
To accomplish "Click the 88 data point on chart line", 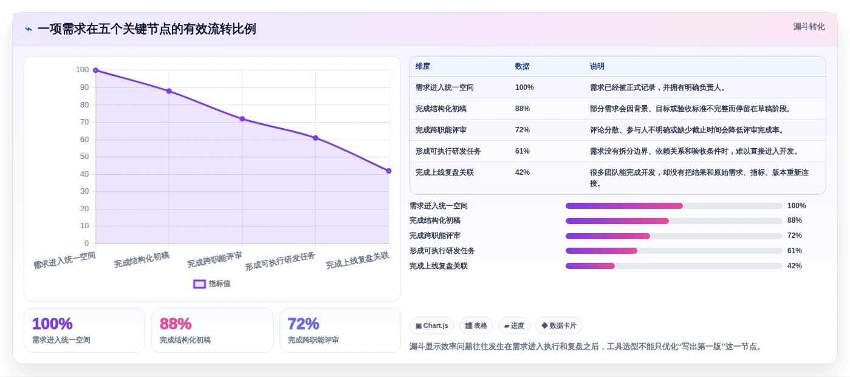I will [169, 91].
